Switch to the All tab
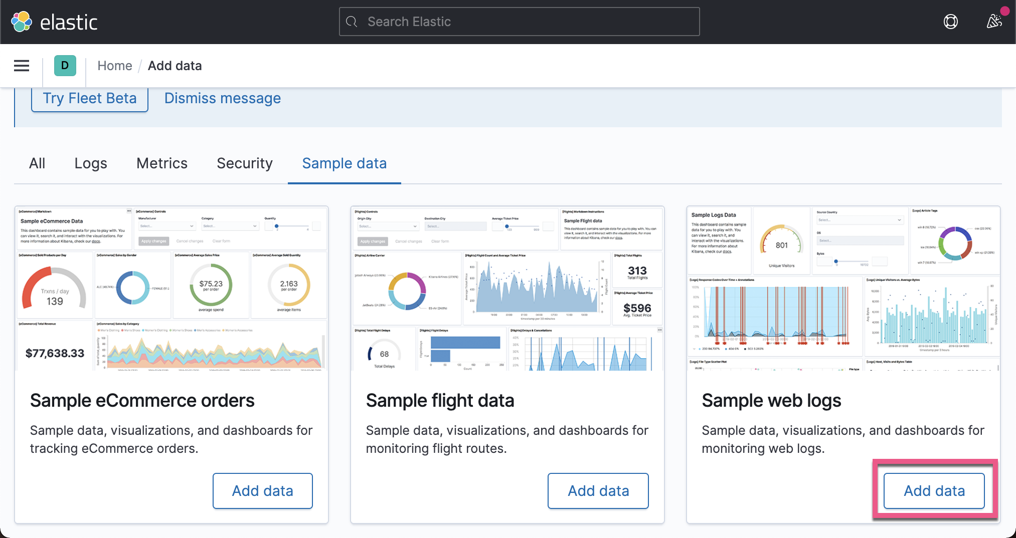 tap(37, 163)
